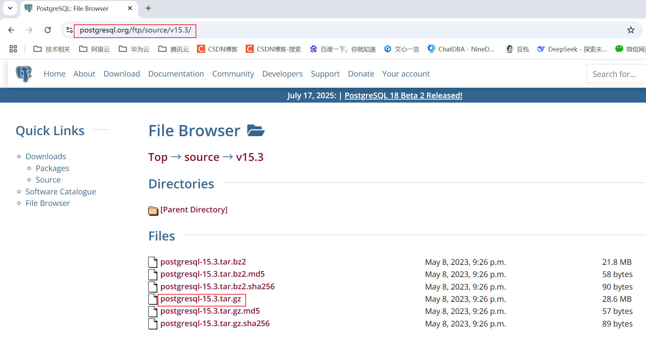
Task: Click the 89 bytes size value
Action: click(617, 324)
